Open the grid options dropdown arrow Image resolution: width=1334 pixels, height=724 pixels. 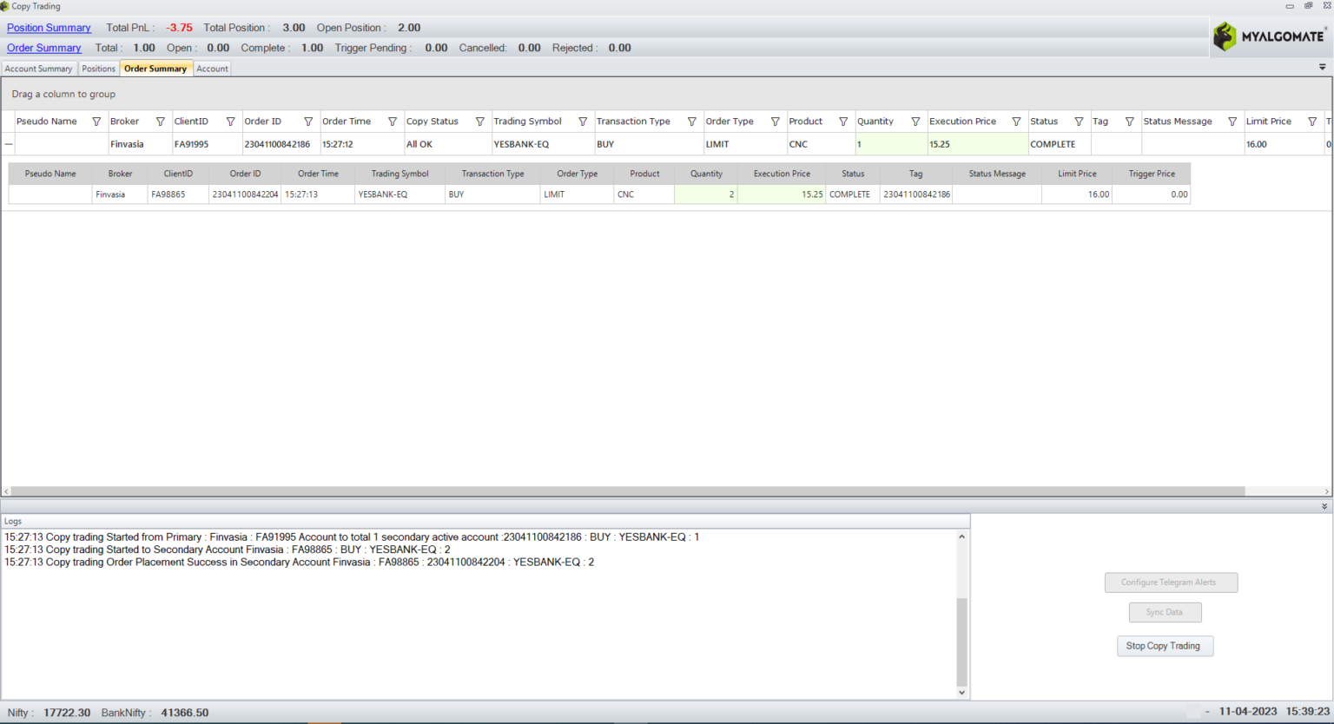pyautogui.click(x=1322, y=67)
